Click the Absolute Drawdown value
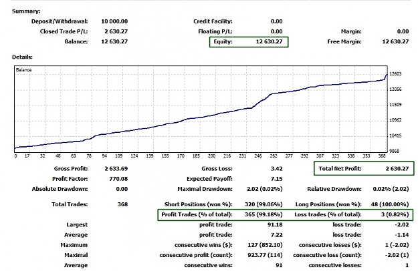 pos(122,189)
